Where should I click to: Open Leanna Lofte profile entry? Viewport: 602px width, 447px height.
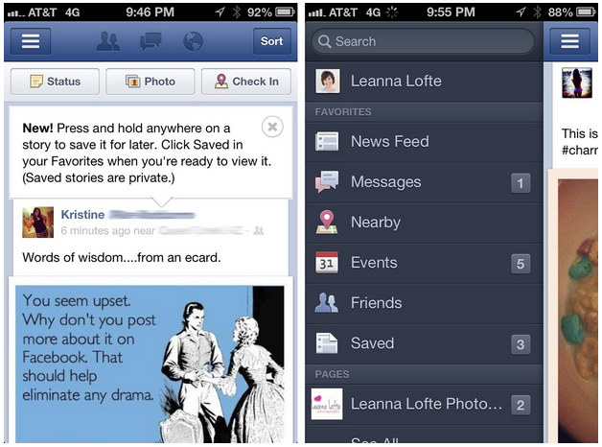[x=425, y=81]
